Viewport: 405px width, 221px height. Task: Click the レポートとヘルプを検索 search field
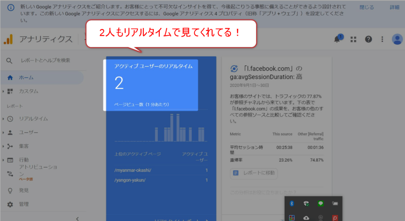pos(45,60)
